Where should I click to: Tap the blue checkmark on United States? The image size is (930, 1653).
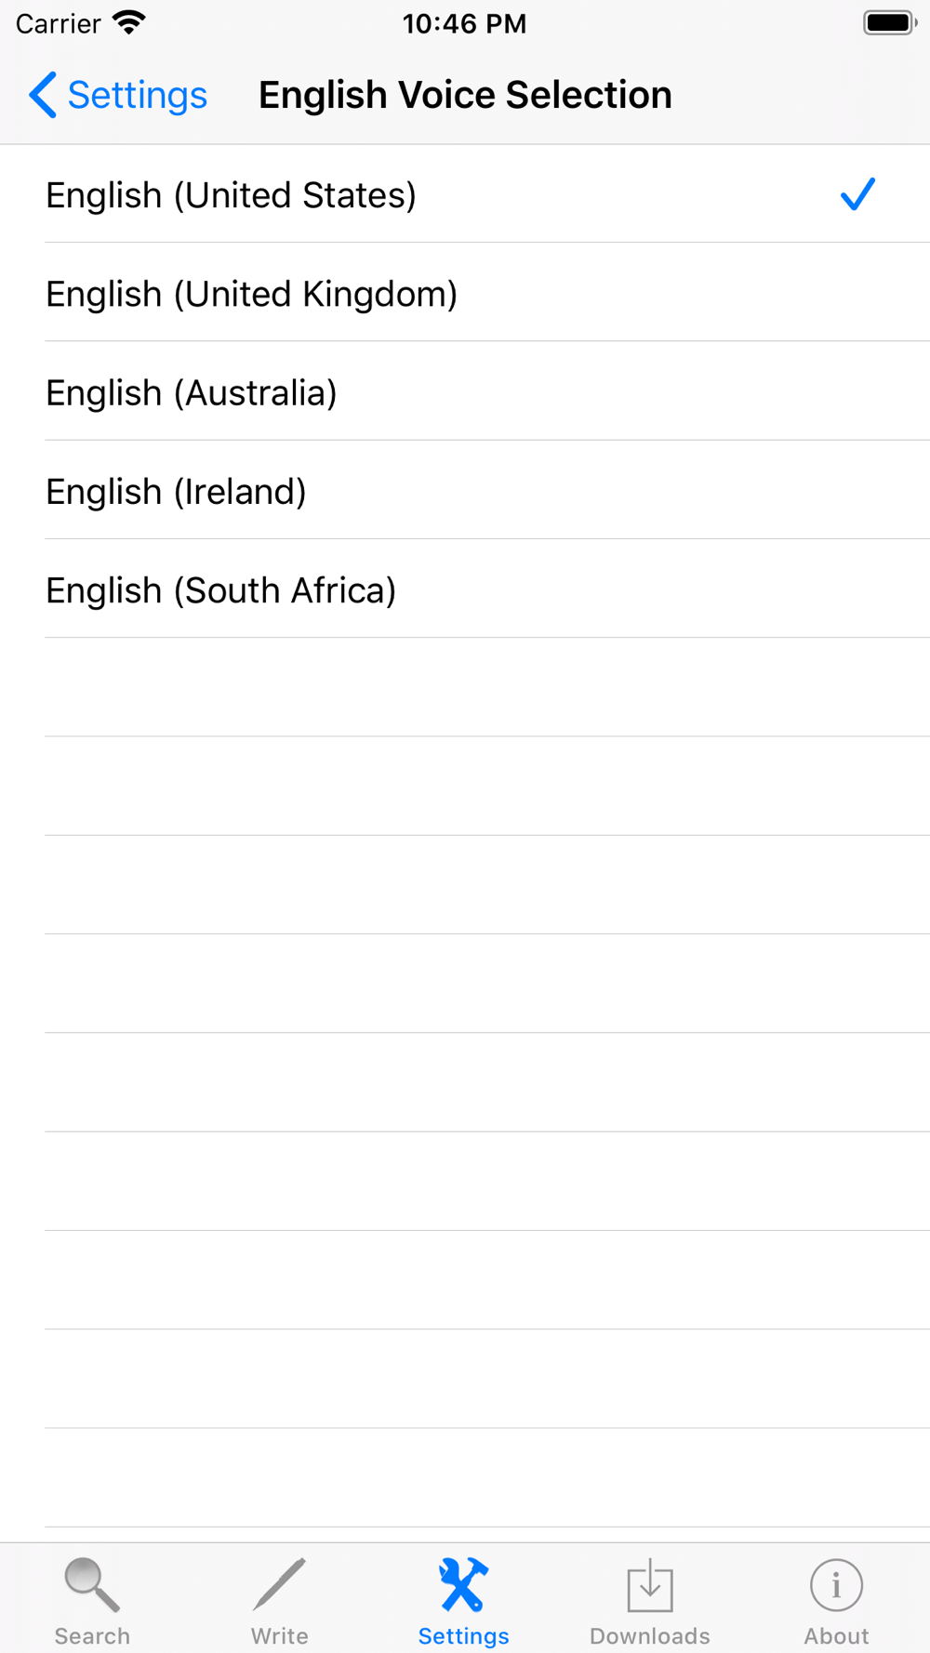(x=857, y=194)
